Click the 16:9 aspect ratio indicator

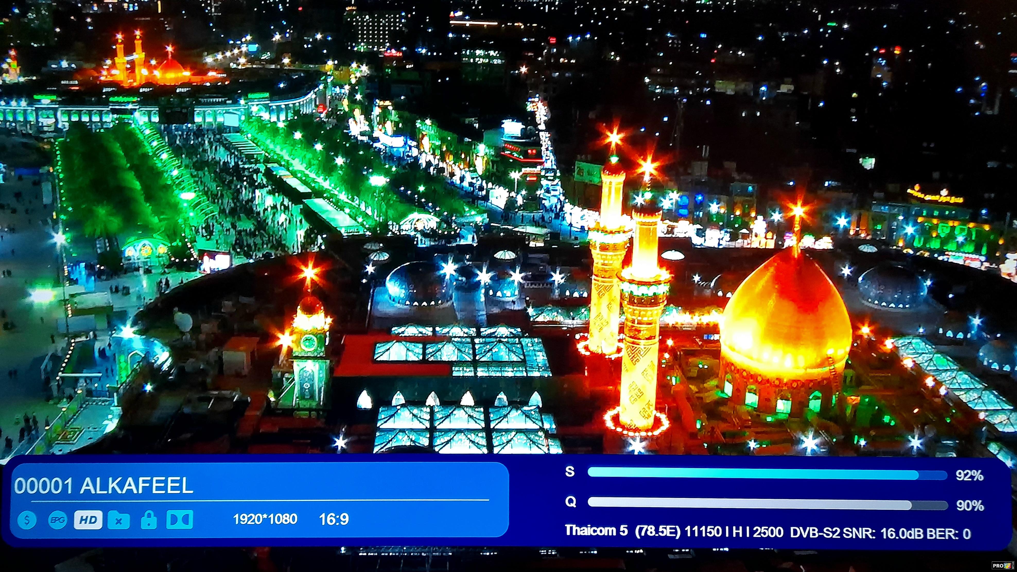(334, 519)
